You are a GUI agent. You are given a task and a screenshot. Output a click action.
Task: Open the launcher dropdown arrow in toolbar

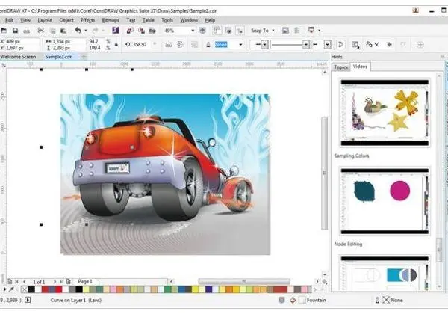coord(319,31)
